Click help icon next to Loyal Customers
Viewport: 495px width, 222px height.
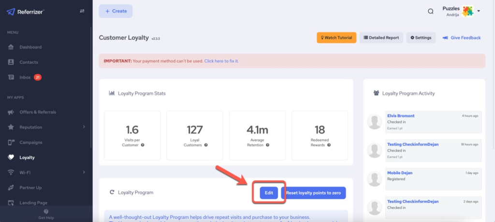(x=206, y=145)
